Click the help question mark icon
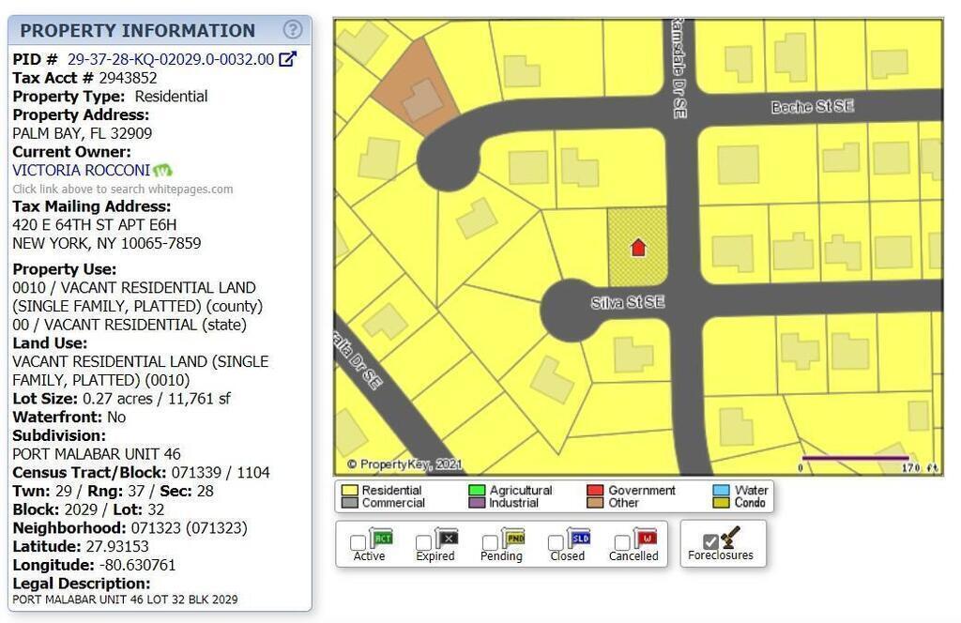This screenshot has height=623, width=961. (293, 29)
